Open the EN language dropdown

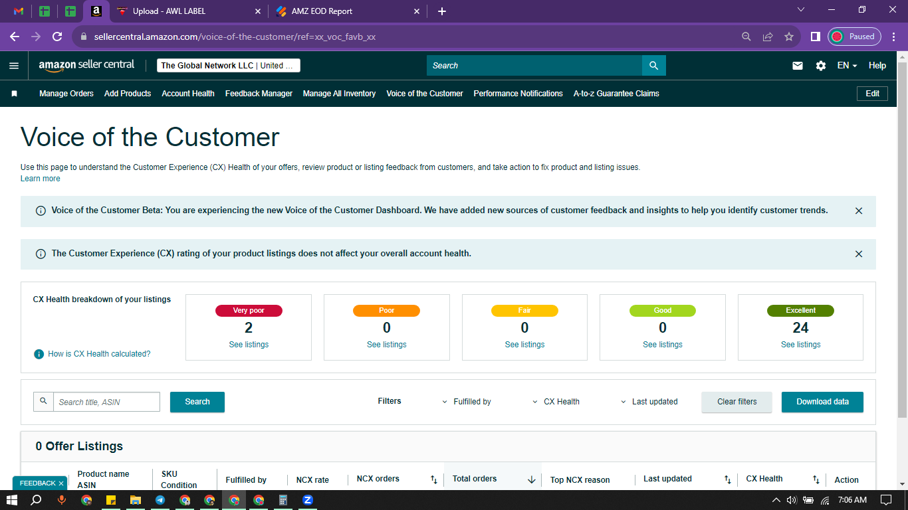point(847,66)
